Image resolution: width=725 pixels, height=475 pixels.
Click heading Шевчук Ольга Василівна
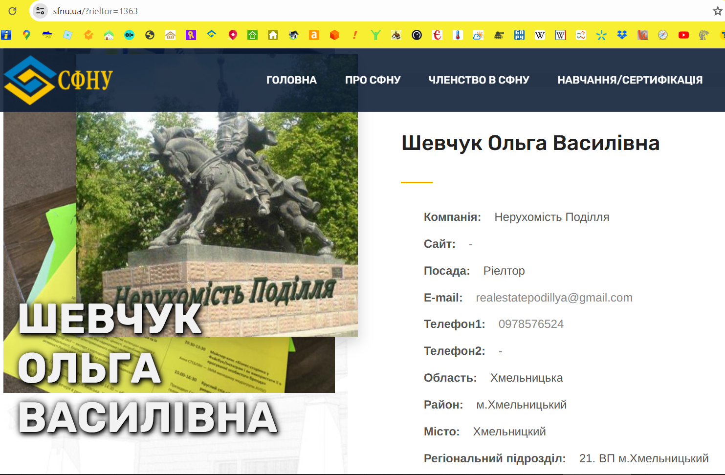point(531,143)
